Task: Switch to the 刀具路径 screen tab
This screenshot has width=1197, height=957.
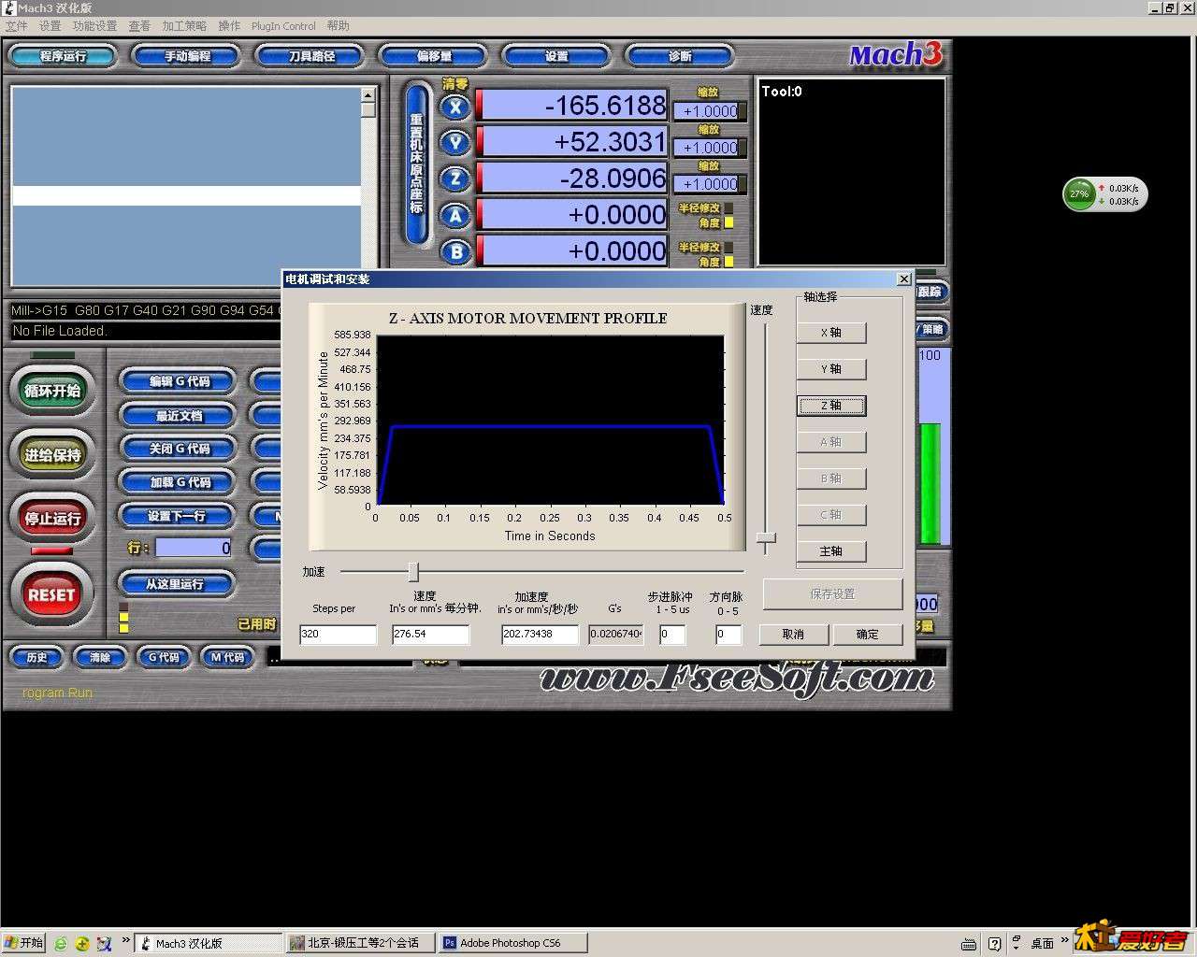Action: pyautogui.click(x=311, y=56)
